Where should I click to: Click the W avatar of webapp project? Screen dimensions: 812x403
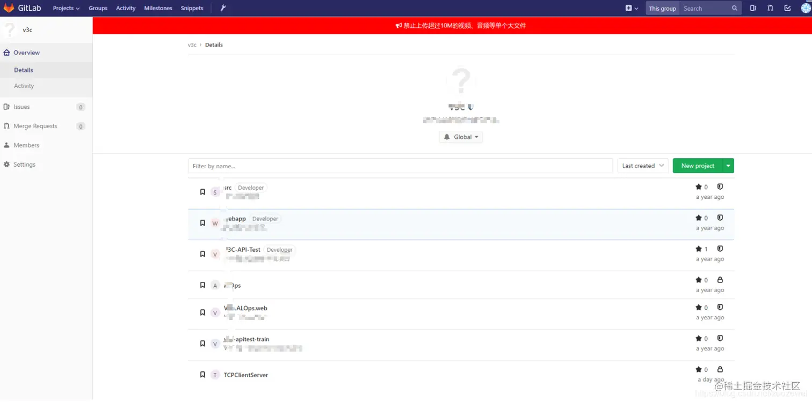pos(215,223)
